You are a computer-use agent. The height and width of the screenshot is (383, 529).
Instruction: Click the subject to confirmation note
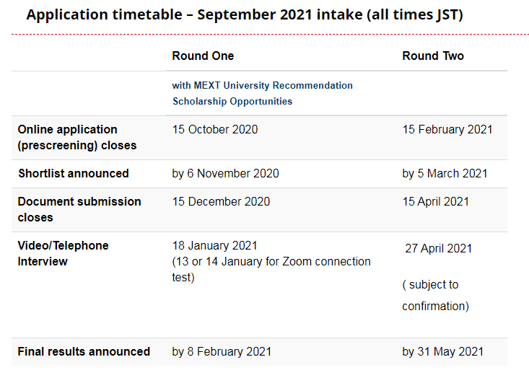[436, 295]
